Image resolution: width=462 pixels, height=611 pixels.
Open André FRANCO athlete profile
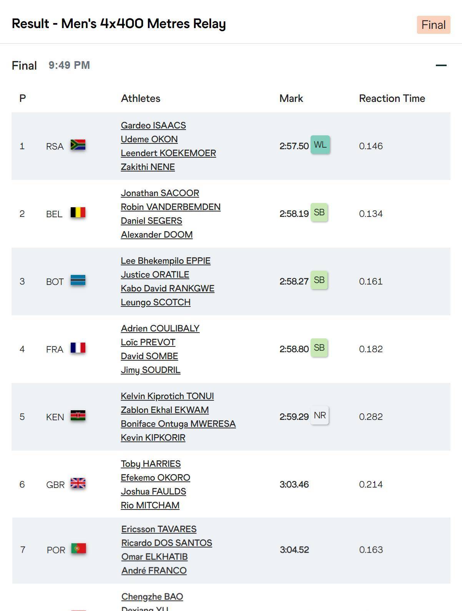pos(154,571)
